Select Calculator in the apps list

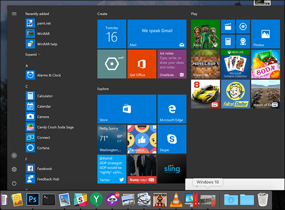point(44,96)
